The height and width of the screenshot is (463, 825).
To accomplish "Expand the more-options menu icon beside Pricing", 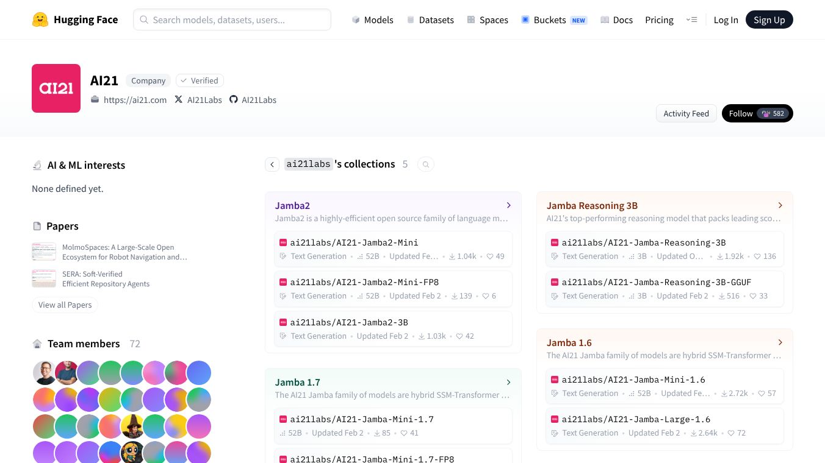I will (x=691, y=19).
